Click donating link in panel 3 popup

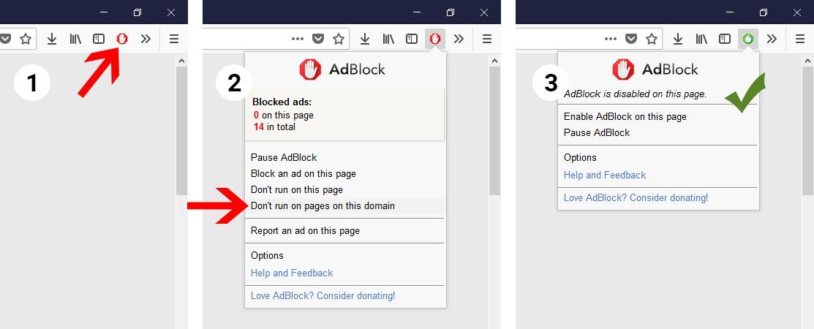(636, 197)
